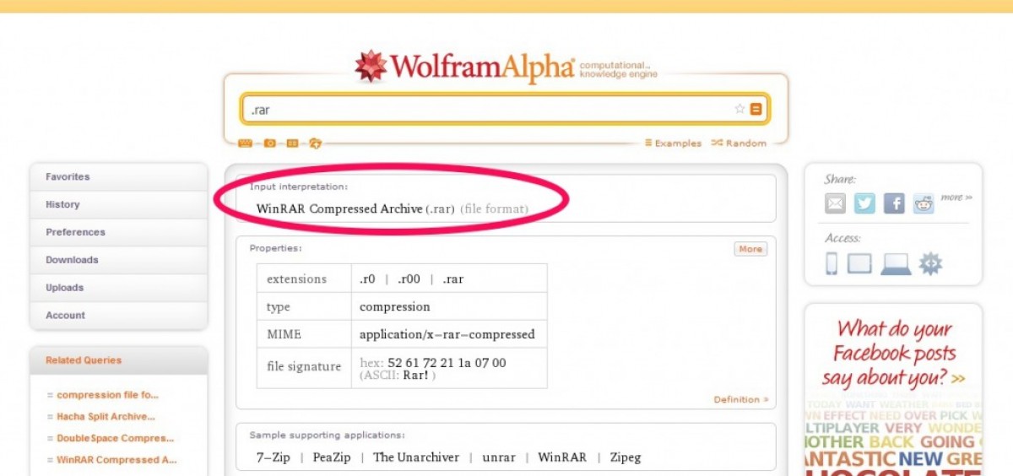Open the file upload icon below the search box
1013x476 pixels.
[x=315, y=143]
